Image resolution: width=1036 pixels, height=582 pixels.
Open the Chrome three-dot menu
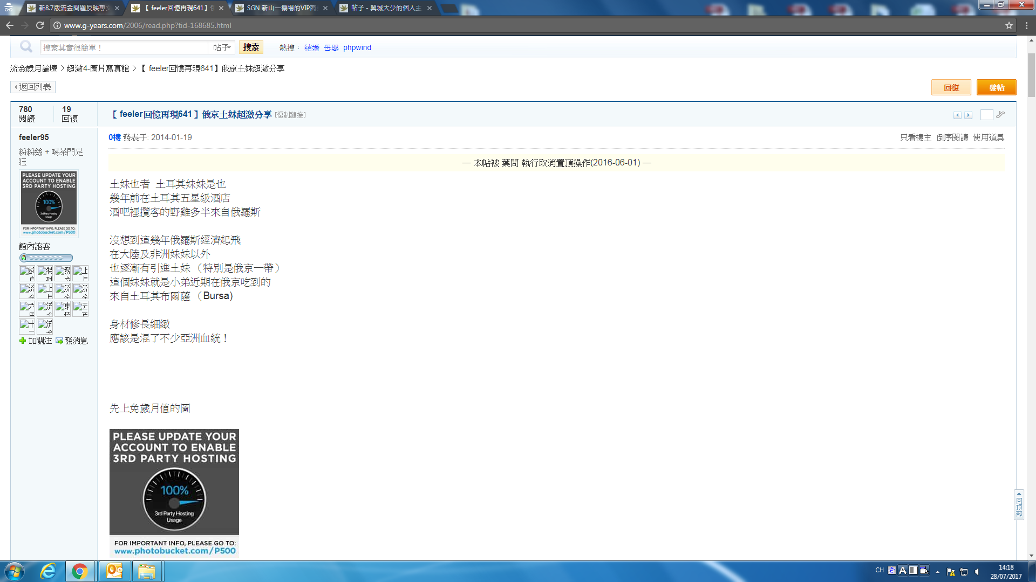pos(1027,25)
